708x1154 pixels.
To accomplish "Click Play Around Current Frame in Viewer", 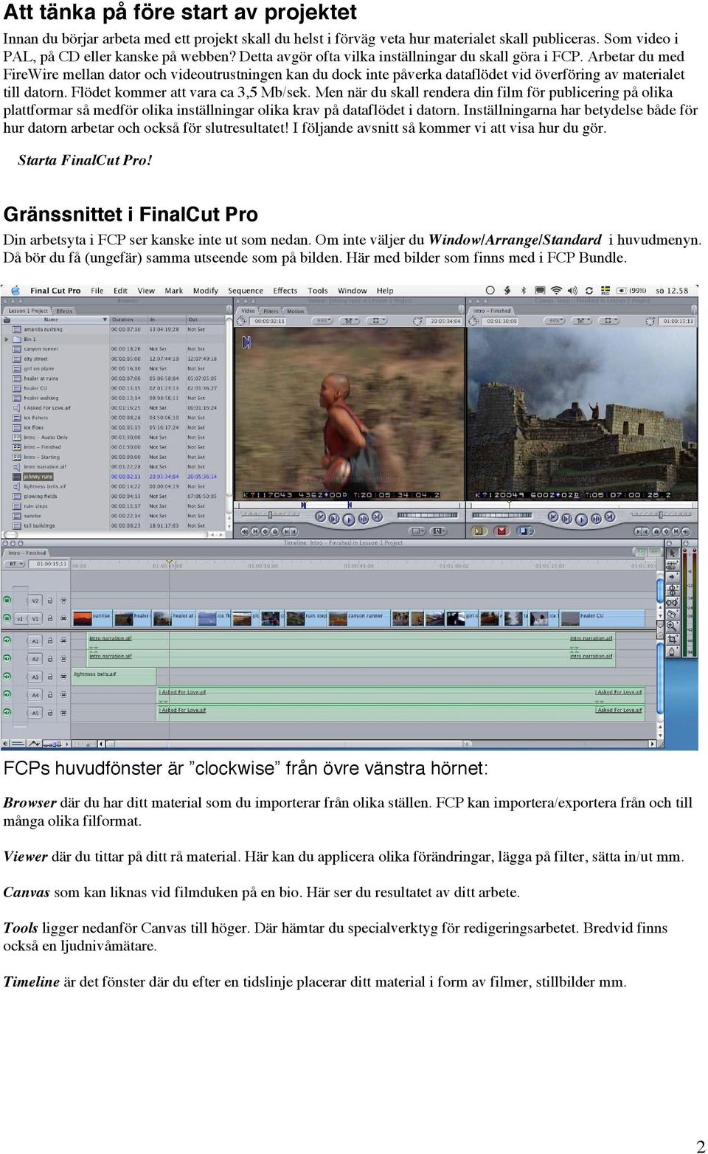I will 363,518.
